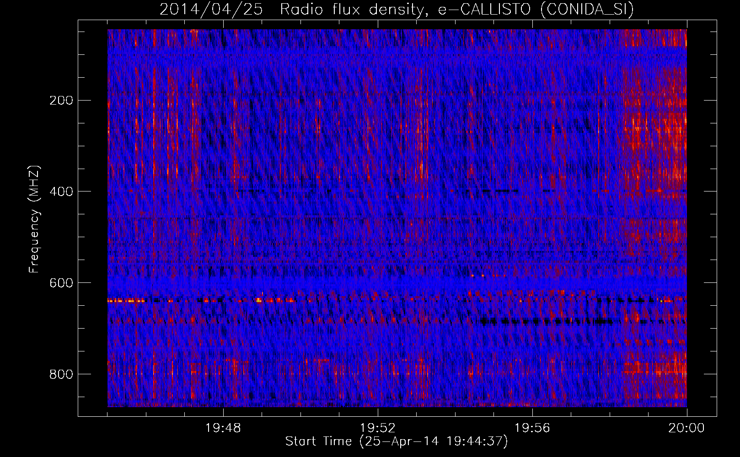Image resolution: width=740 pixels, height=457 pixels.
Task: Click the 19:56 time tick label
Action: (532, 428)
